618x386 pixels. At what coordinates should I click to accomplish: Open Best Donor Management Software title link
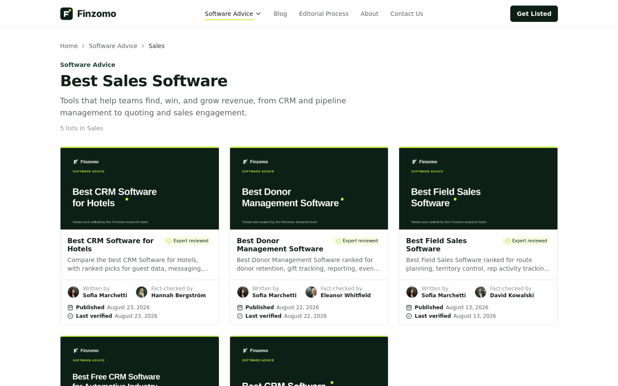(280, 245)
